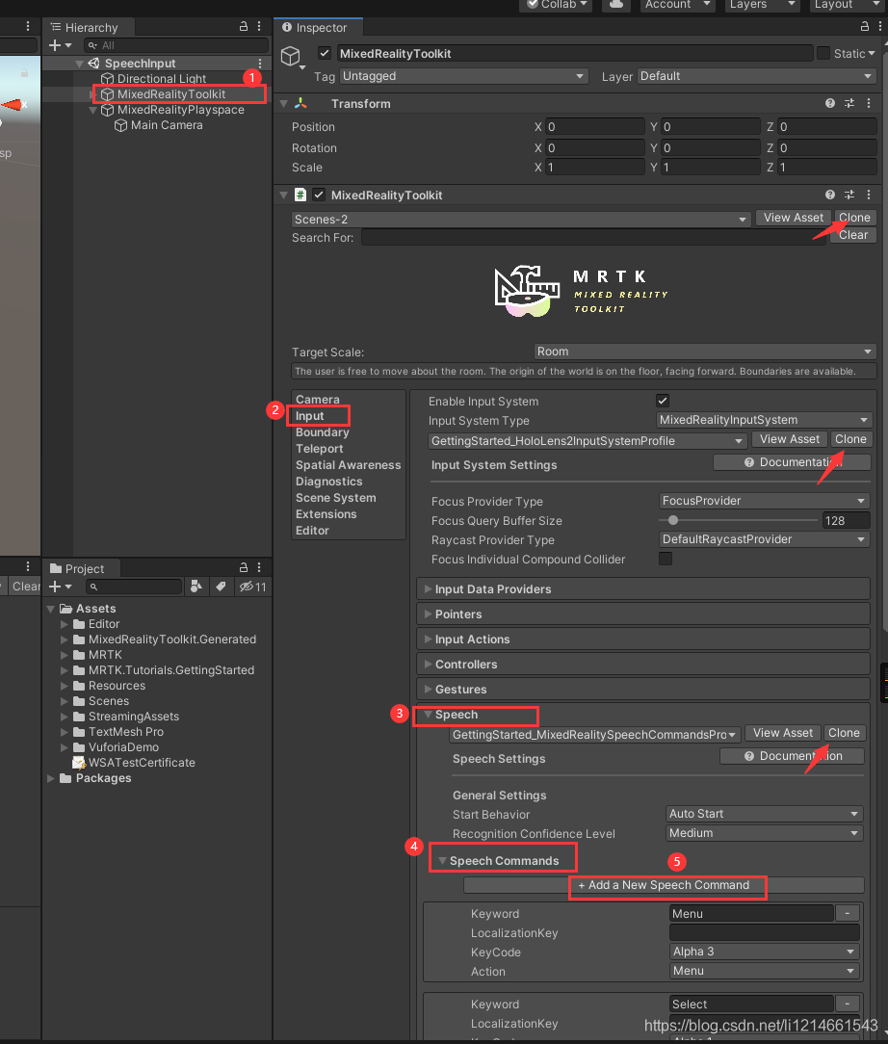Select Main Camera in Hierarchy

pyautogui.click(x=167, y=125)
